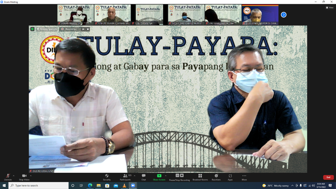The width and height of the screenshot is (336, 189).
Task: Click the volume icon in system tray
Action: [313, 185]
